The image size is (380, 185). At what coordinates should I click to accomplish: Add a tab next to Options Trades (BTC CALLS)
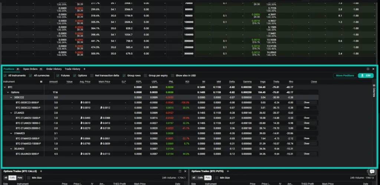pyautogui.click(x=41, y=171)
